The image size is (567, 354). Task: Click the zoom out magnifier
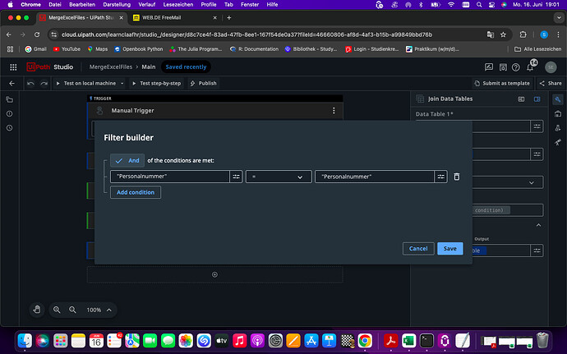[x=72, y=310]
